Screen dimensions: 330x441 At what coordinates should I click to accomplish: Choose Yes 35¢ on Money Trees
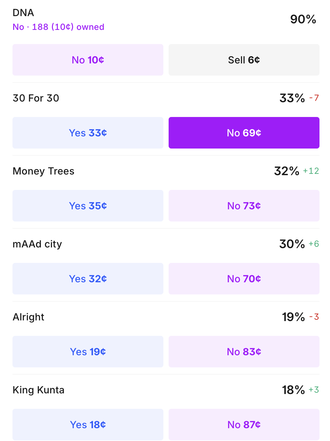[x=88, y=206]
